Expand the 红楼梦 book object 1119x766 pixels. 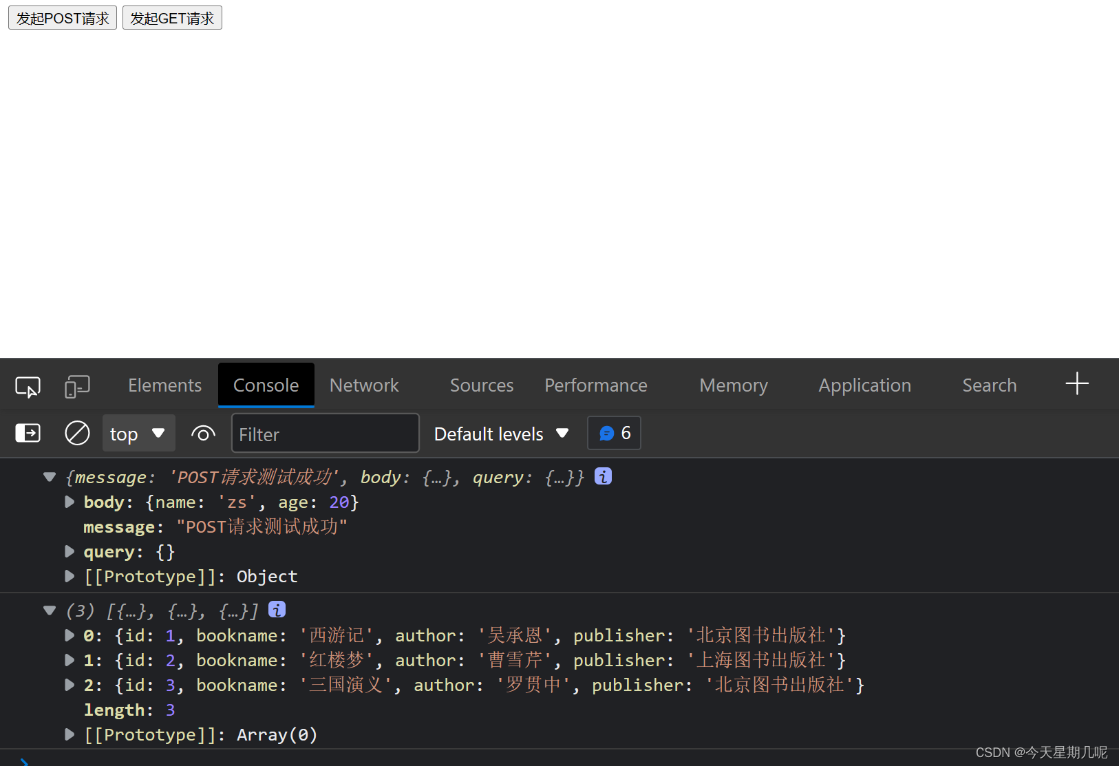pos(69,660)
